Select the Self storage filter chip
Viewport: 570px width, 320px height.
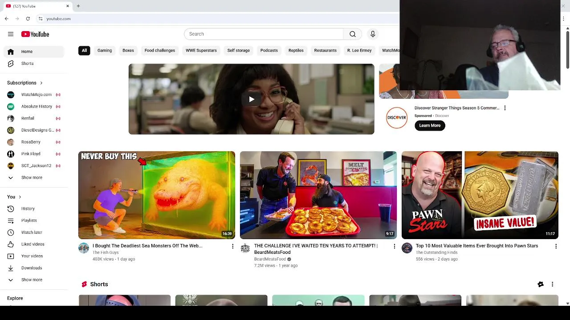tap(239, 51)
